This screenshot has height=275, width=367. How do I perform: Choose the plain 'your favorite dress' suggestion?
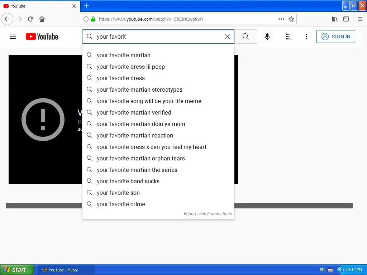158,78
